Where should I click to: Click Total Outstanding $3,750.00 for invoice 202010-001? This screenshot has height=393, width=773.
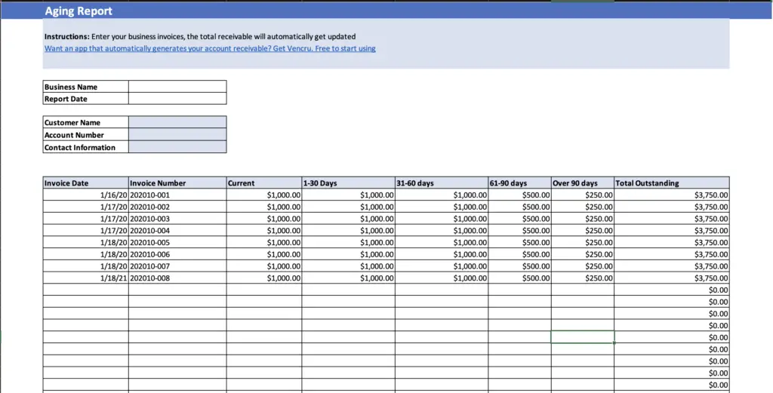(x=672, y=195)
